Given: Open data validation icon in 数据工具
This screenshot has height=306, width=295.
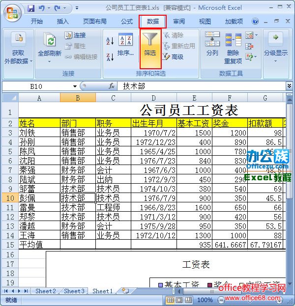Looking at the screenshot, I should (x=249, y=35).
